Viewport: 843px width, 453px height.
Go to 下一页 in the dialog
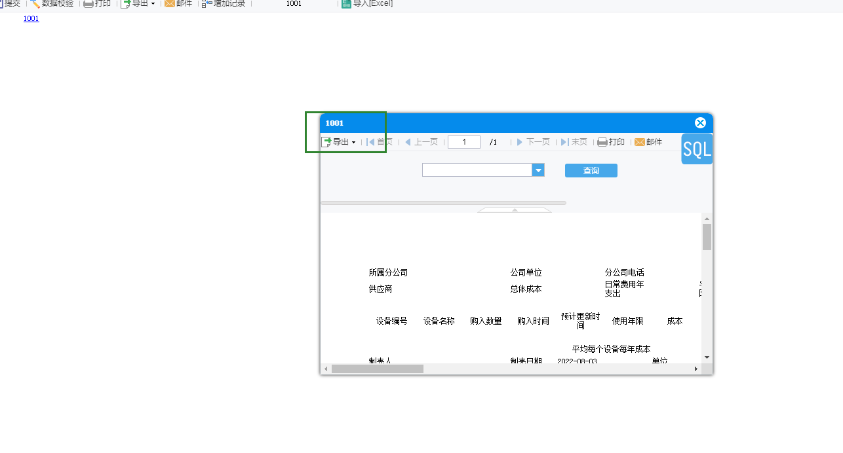coord(533,142)
